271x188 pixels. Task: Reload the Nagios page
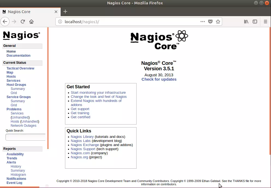pos(23,22)
